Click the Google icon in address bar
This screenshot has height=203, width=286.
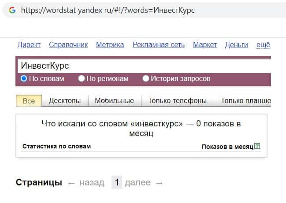pyautogui.click(x=12, y=10)
